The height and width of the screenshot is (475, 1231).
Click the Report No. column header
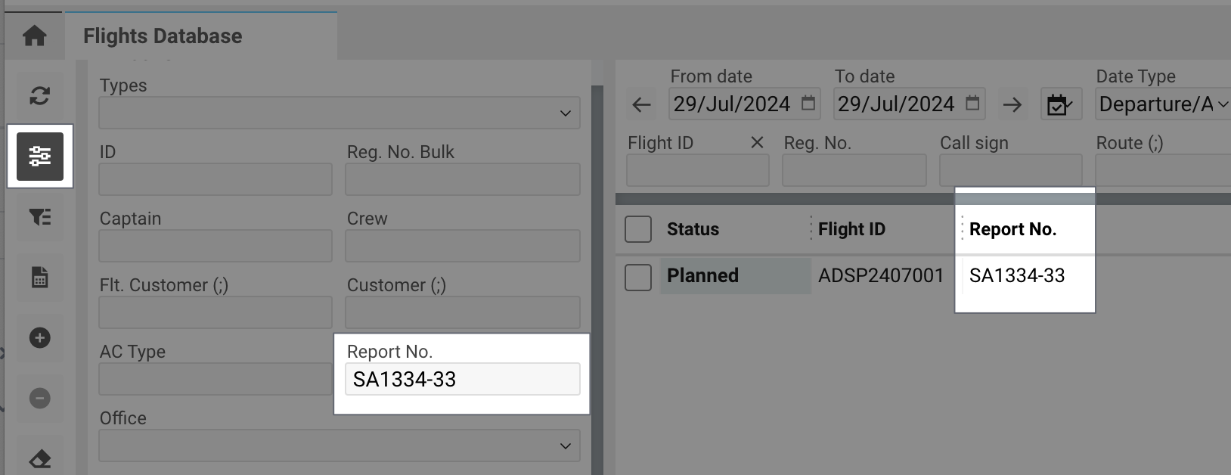1012,229
